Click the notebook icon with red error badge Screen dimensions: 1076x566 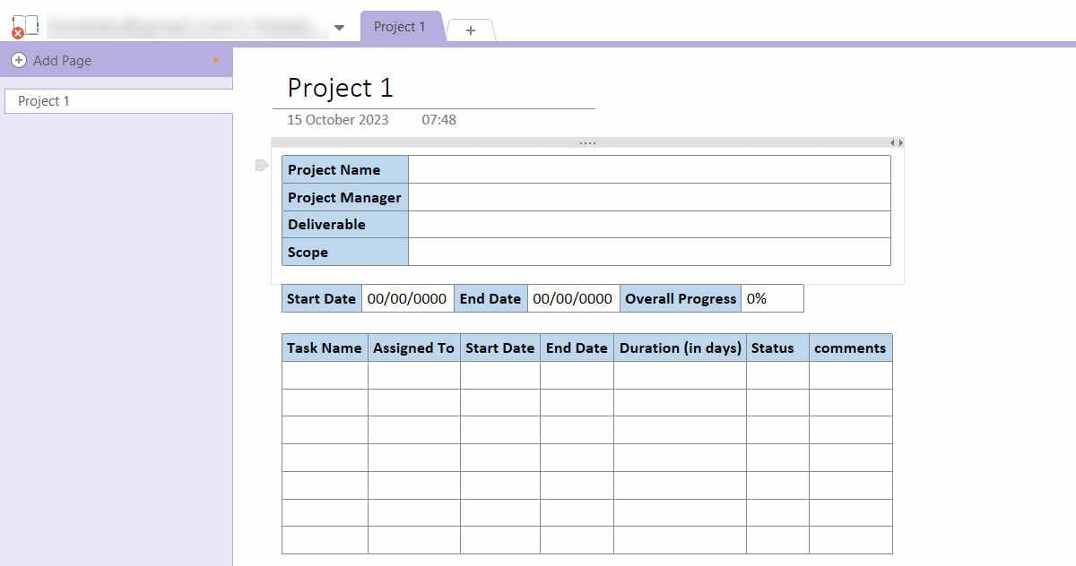[x=25, y=27]
